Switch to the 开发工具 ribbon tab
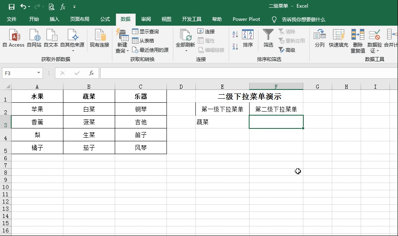 pos(191,18)
